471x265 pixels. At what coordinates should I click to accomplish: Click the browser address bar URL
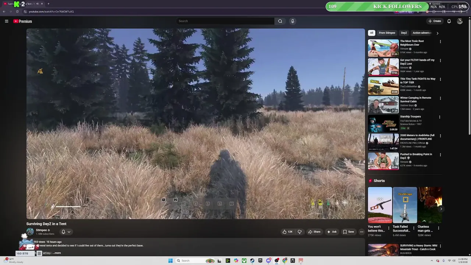(51, 11)
